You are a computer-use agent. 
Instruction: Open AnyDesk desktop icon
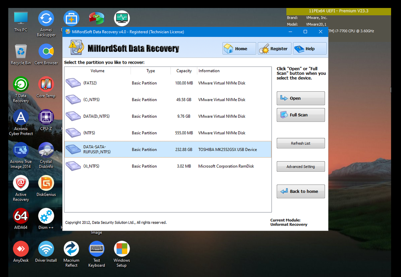[21, 252]
